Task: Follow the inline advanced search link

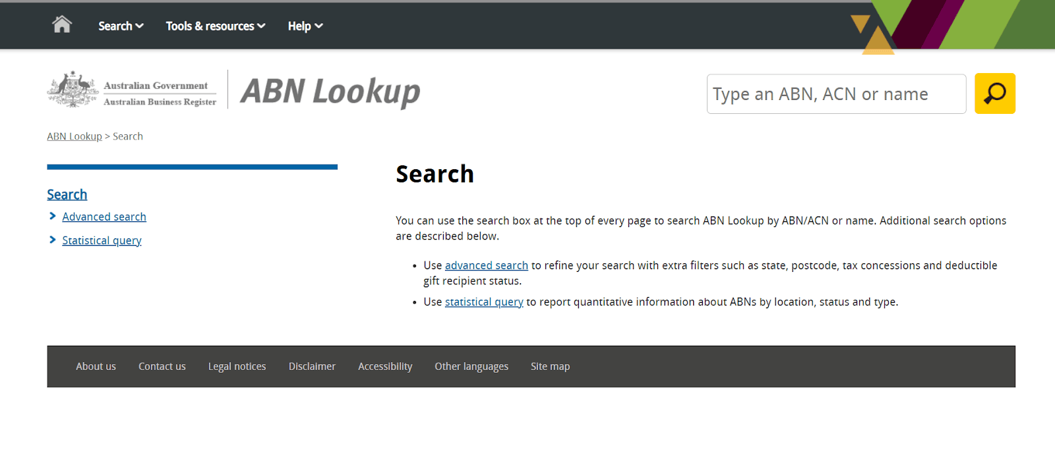Action: 487,265
